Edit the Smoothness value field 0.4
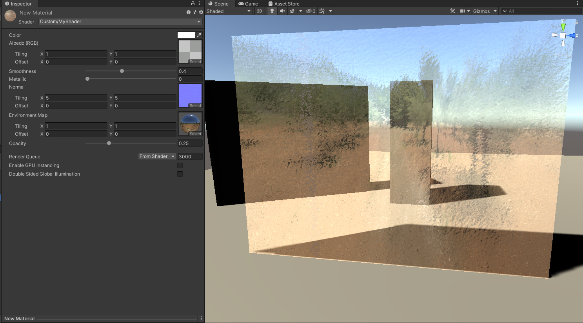The image size is (583, 323). (x=190, y=71)
